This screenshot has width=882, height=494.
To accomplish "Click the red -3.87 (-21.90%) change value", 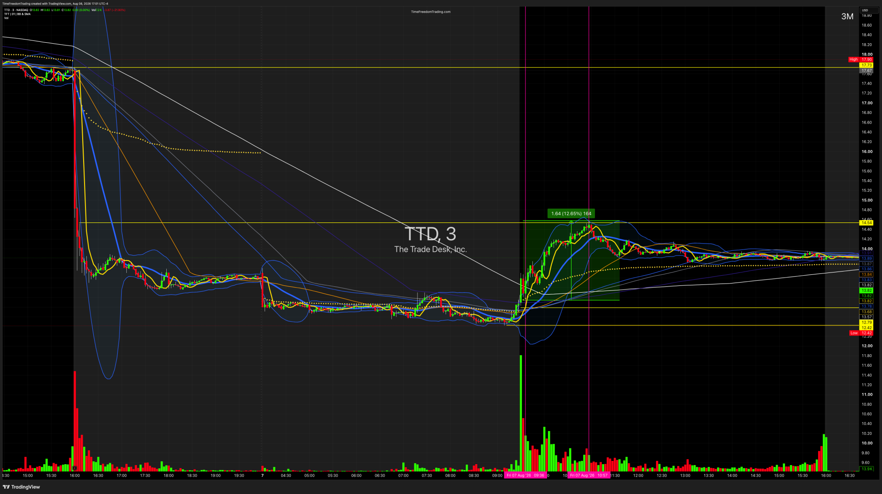I will tap(115, 10).
